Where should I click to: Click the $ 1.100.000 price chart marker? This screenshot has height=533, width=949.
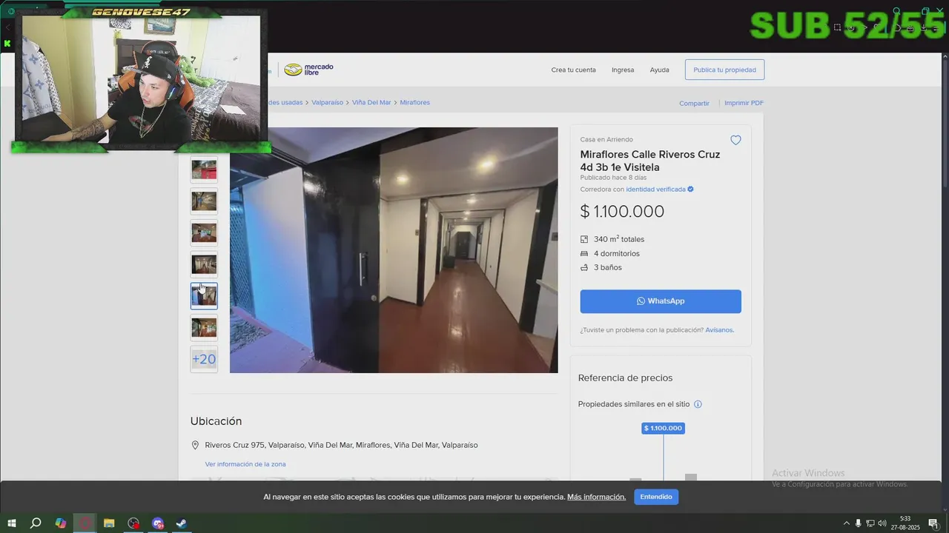(x=663, y=428)
